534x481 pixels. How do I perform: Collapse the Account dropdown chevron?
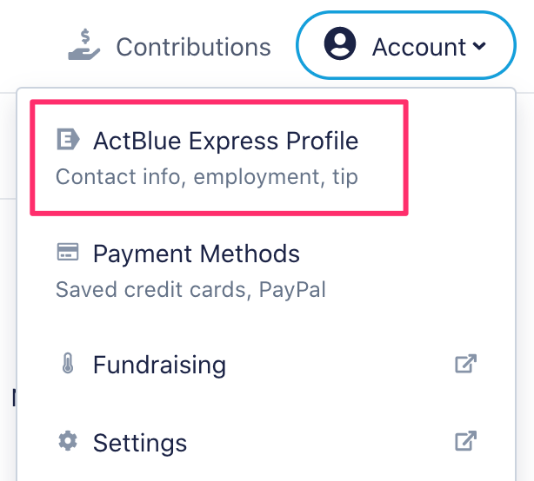479,46
